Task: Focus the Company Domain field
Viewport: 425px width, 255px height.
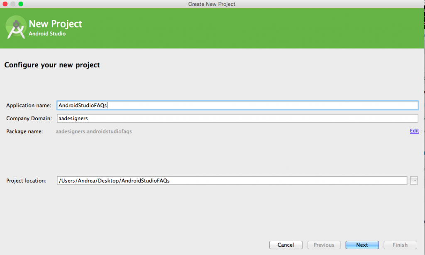Action: [x=237, y=119]
